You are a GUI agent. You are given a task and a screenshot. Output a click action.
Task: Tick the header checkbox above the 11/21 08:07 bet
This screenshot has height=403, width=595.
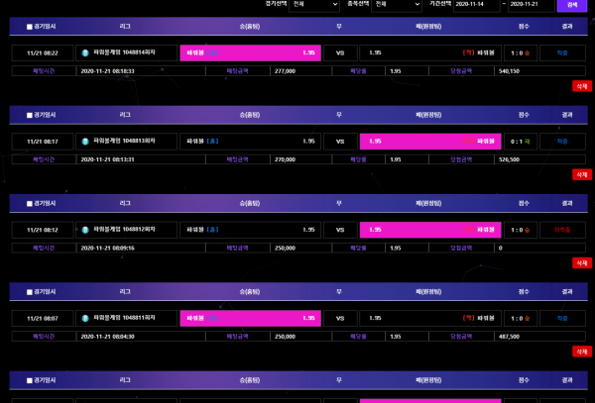point(30,292)
